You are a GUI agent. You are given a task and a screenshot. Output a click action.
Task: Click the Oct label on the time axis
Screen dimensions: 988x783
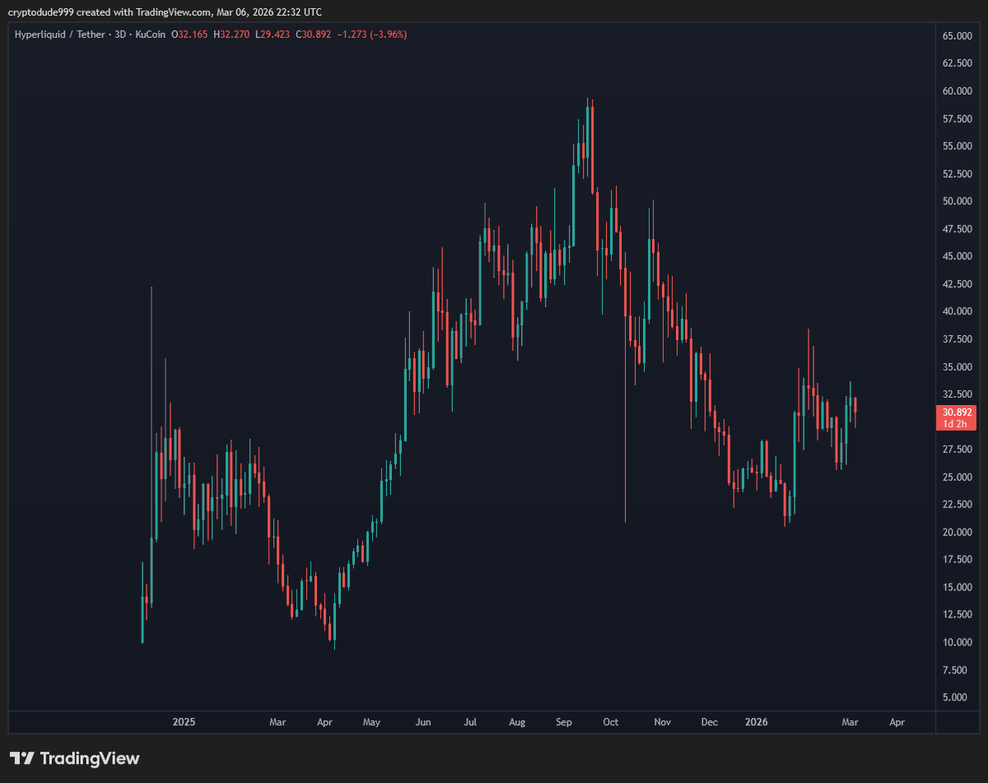[x=611, y=722]
